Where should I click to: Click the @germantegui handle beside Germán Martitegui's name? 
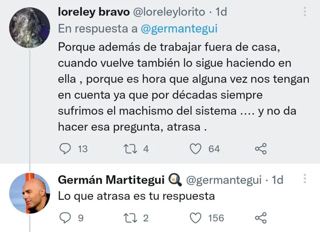coord(224,180)
